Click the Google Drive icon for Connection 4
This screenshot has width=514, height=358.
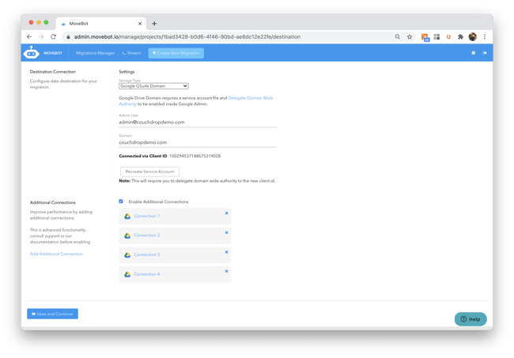tap(127, 274)
